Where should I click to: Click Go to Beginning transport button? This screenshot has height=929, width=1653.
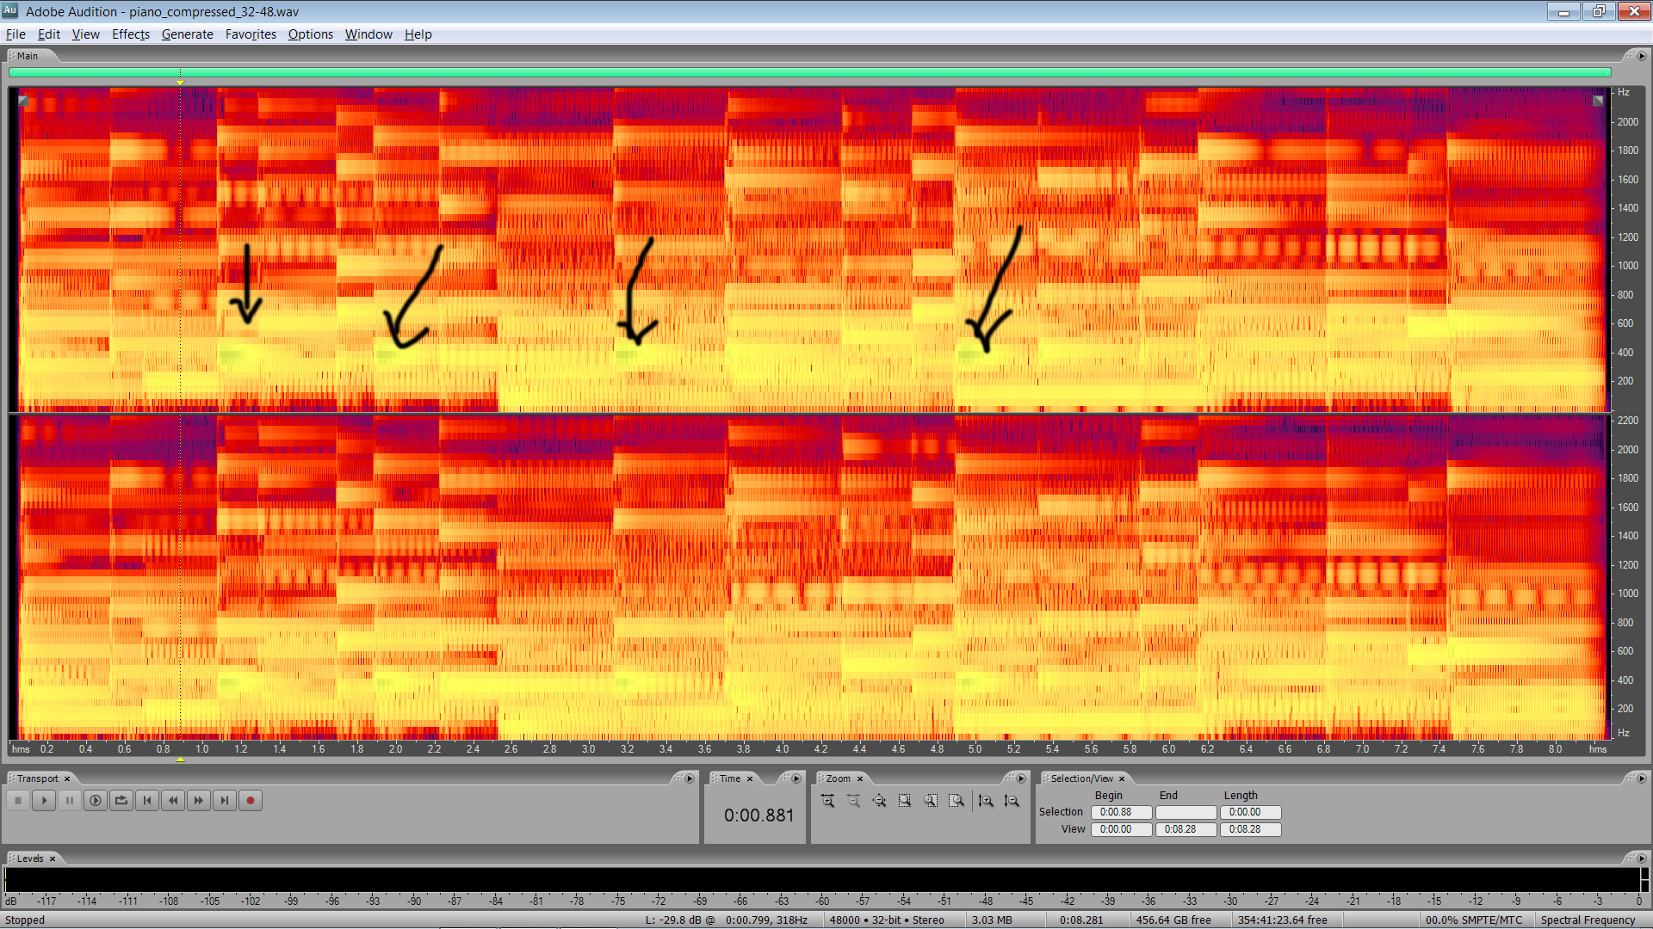tap(147, 801)
